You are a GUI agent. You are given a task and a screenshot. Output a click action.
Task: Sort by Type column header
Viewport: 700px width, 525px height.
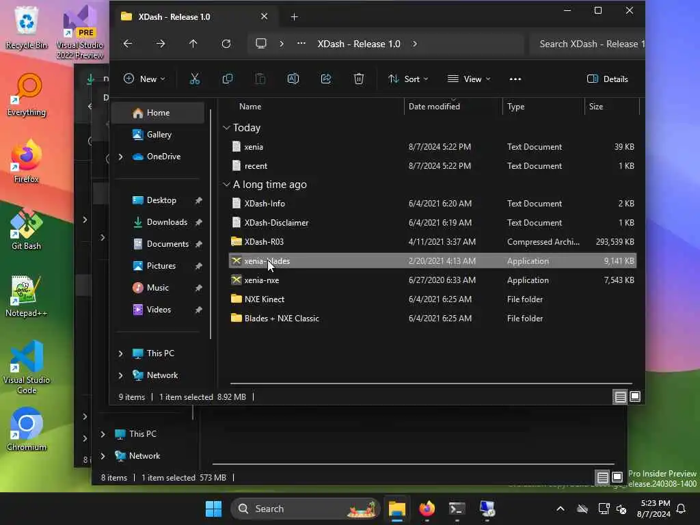pos(543,107)
